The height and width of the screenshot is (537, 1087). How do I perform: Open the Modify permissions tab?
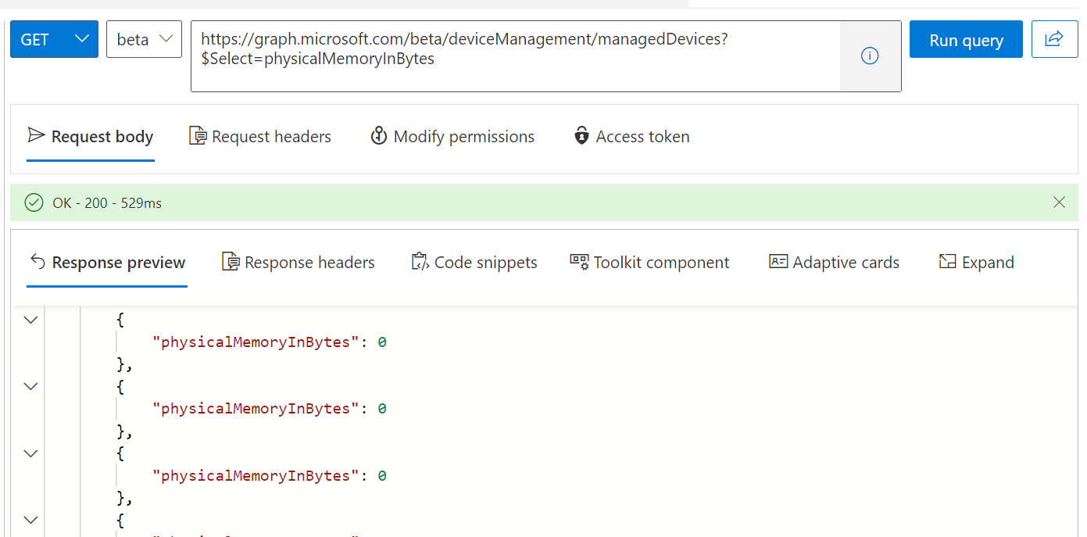pos(452,137)
